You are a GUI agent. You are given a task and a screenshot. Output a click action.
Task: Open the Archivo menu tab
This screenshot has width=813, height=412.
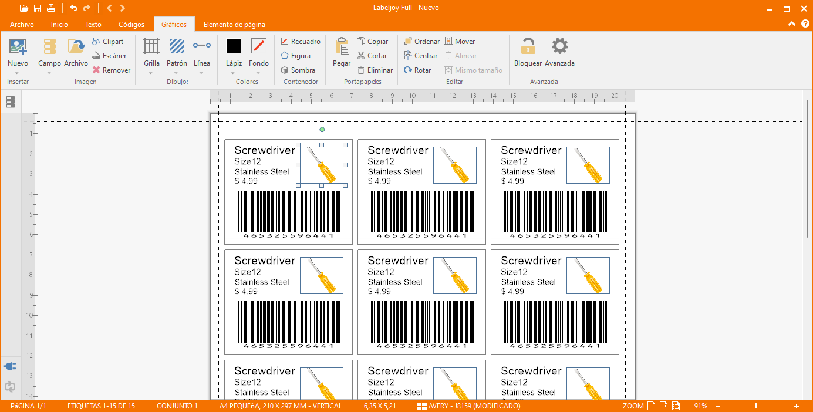[22, 25]
